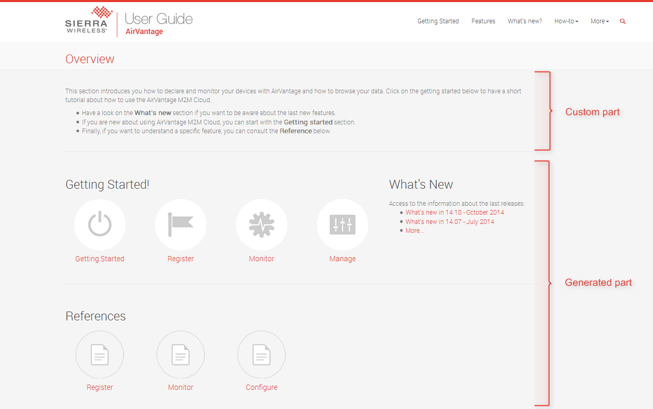Click the Getting Started link below power icon
The image size is (653, 409).
pos(100,259)
